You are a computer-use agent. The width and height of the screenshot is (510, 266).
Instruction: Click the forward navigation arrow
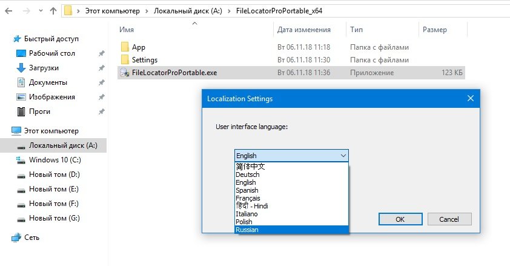[26, 11]
